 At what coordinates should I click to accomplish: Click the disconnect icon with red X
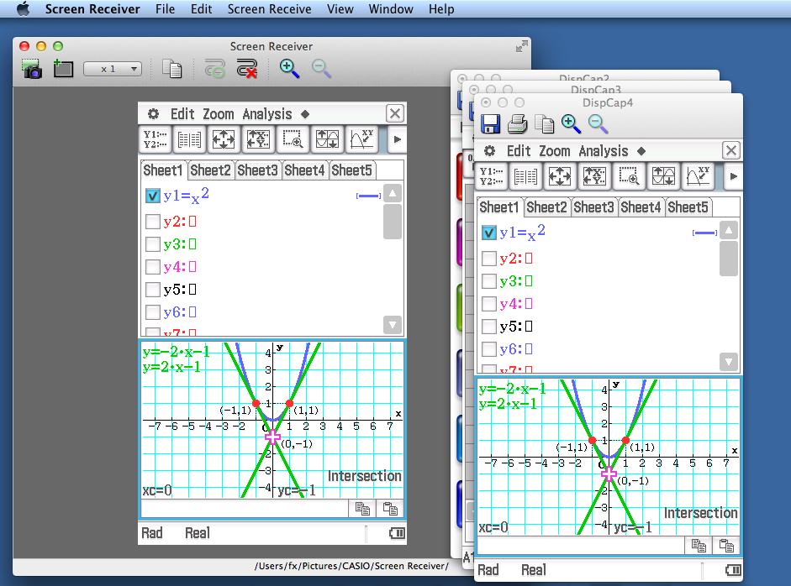(247, 69)
